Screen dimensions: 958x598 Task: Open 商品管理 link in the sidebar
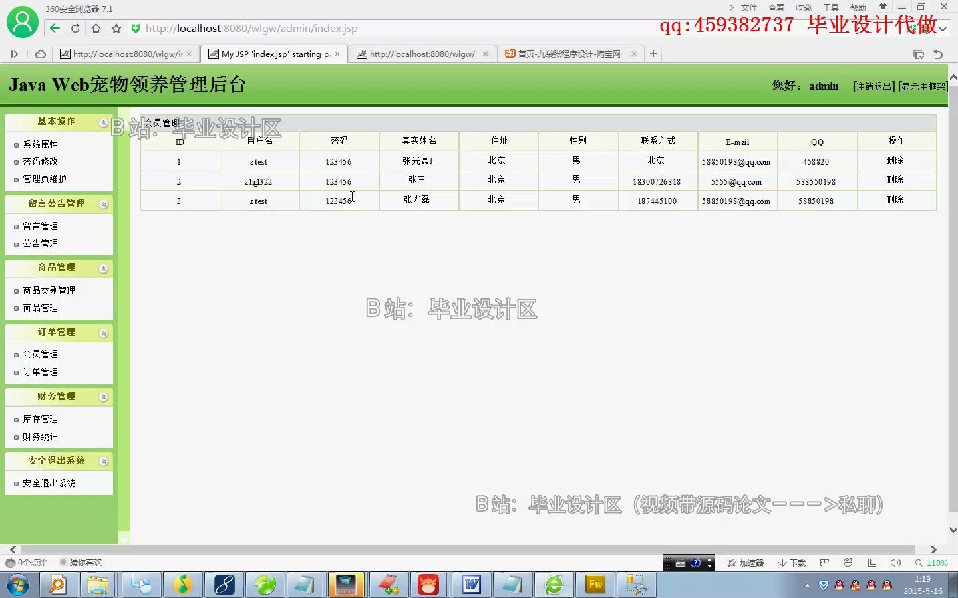click(40, 308)
